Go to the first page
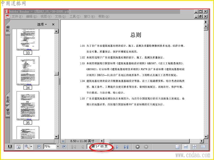The width and height of the screenshot is (214, 160). (74, 147)
